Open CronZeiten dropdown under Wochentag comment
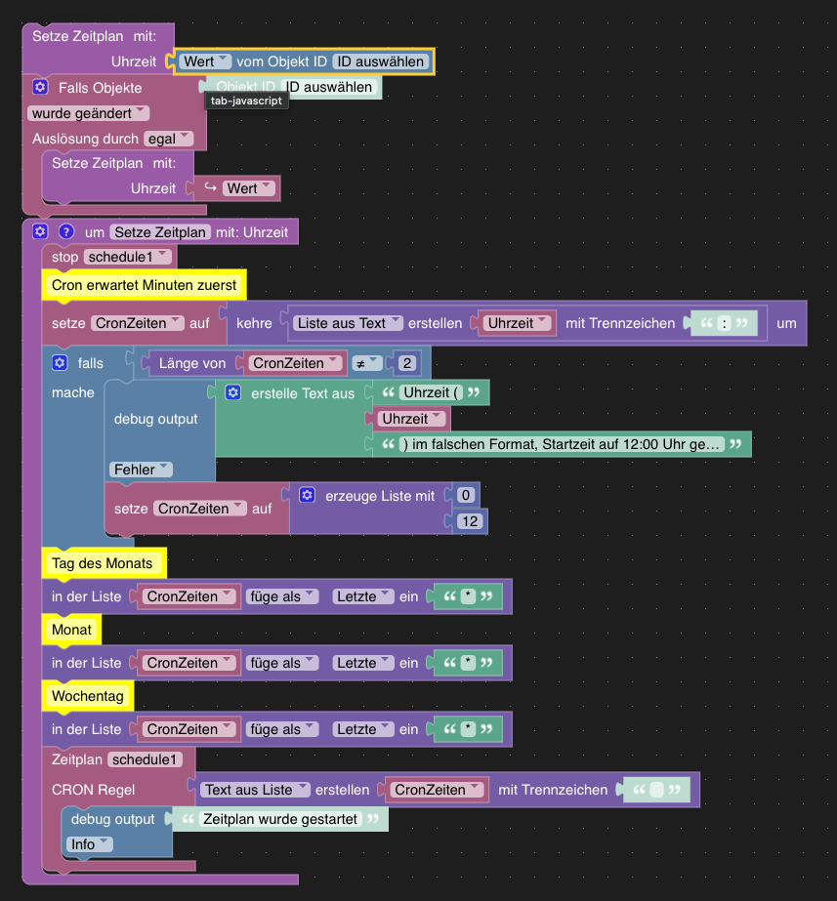 point(189,728)
